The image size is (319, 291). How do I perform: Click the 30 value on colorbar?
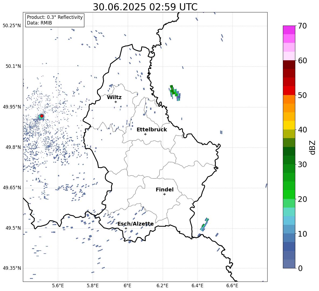(x=302, y=164)
